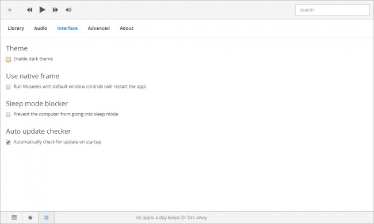This screenshot has height=224, width=374.
Task: Open the volume control speaker icon
Action: click(x=68, y=10)
